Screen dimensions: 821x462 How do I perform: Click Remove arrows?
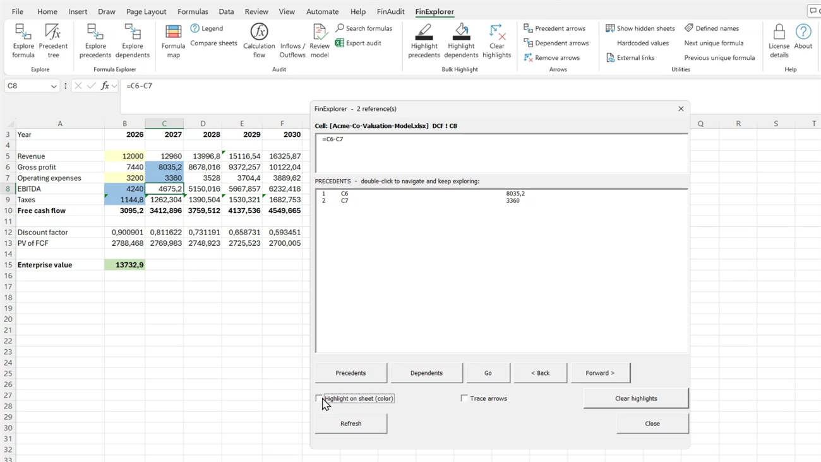(551, 57)
